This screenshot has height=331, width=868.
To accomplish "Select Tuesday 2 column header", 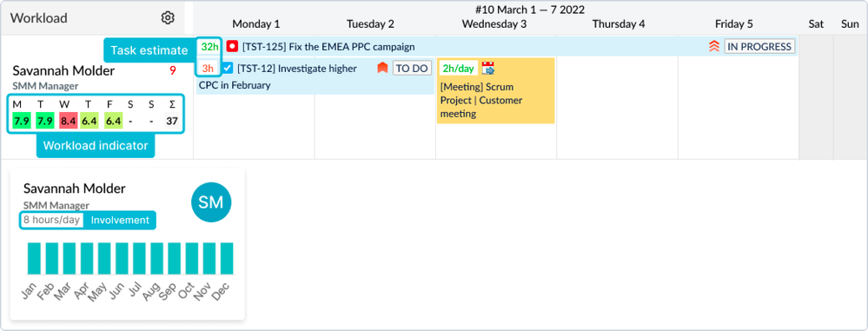I will pos(370,23).
